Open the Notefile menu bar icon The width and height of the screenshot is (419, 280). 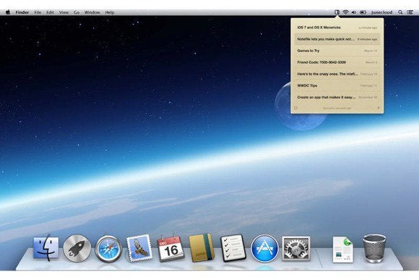point(337,12)
